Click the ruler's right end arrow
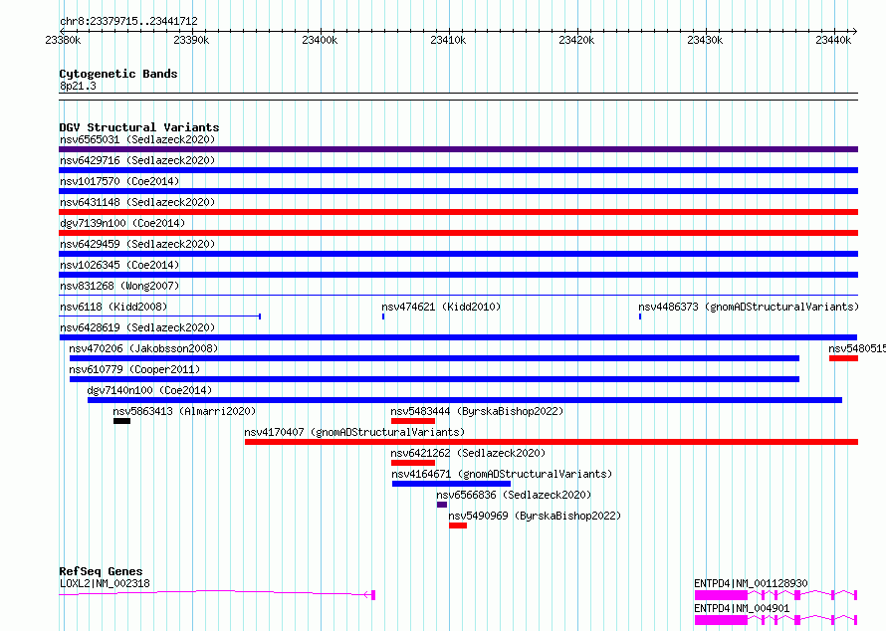The width and height of the screenshot is (886, 631). click(x=855, y=31)
